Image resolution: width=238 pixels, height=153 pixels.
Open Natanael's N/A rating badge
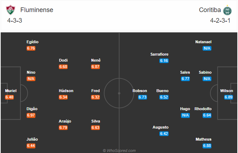pos(207,48)
